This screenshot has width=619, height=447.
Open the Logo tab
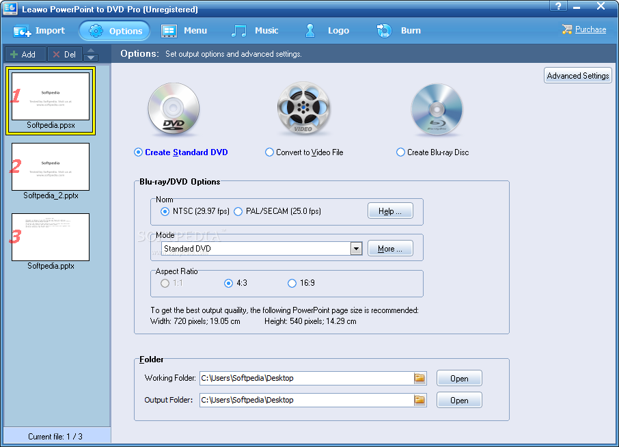tap(327, 31)
